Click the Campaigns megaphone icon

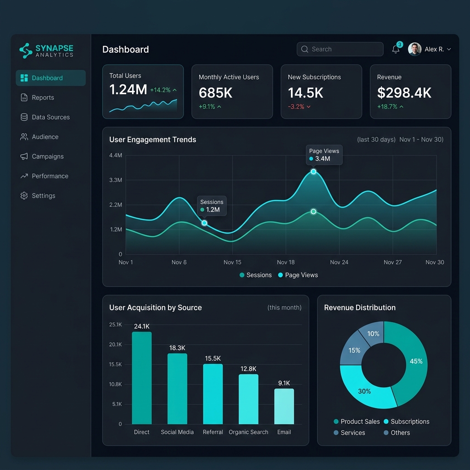(24, 157)
